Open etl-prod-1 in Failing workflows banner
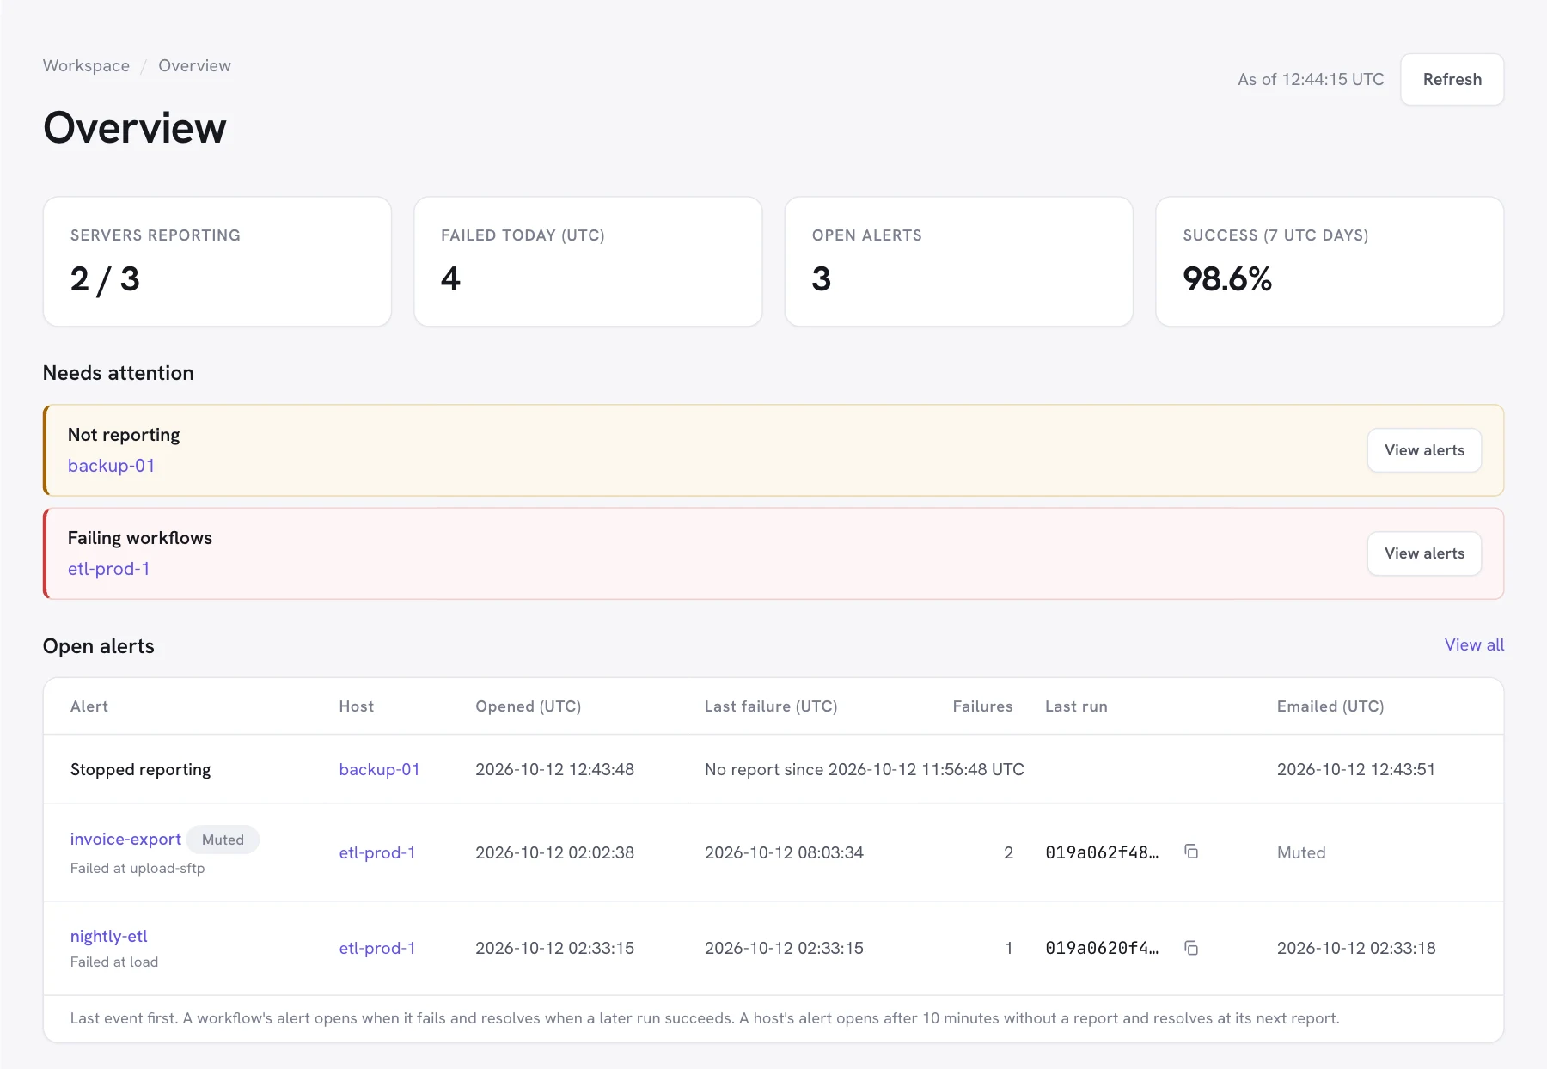 tap(108, 569)
